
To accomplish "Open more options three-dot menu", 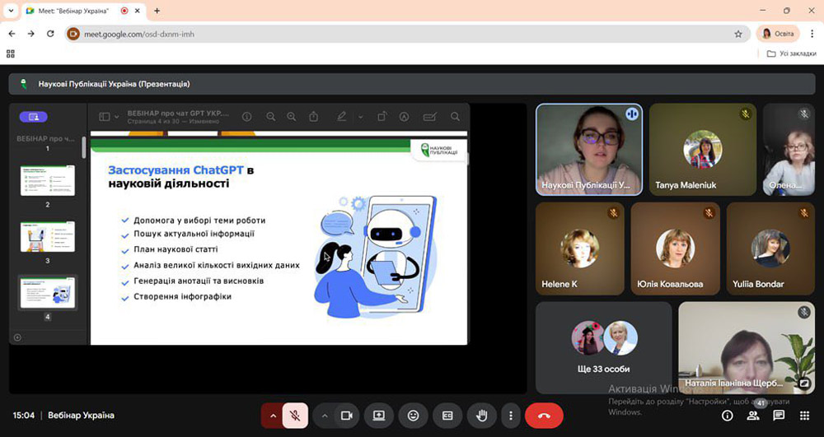I will click(511, 416).
